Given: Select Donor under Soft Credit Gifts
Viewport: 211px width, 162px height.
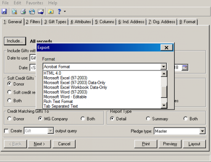Looking at the screenshot, I should (9, 84).
